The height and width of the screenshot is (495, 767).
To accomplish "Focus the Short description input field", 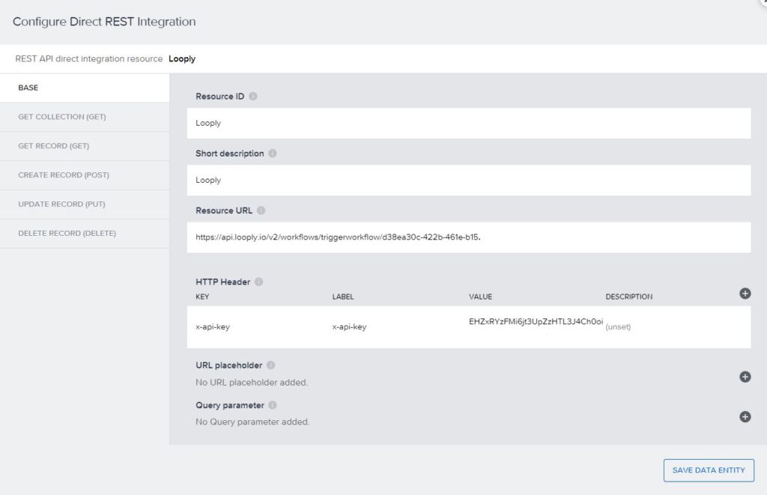I will [x=469, y=180].
